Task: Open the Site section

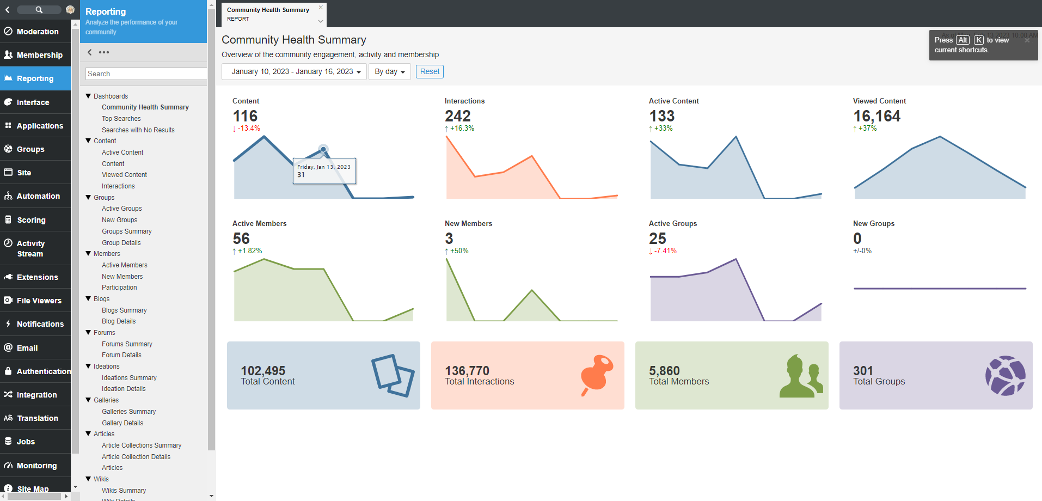Action: [x=35, y=173]
